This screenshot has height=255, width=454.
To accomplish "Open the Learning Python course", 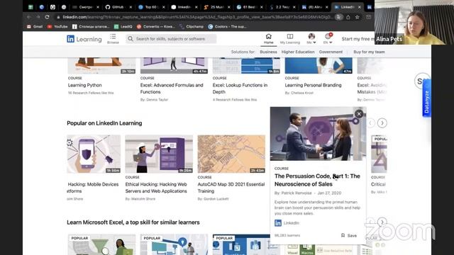I will [x=85, y=85].
